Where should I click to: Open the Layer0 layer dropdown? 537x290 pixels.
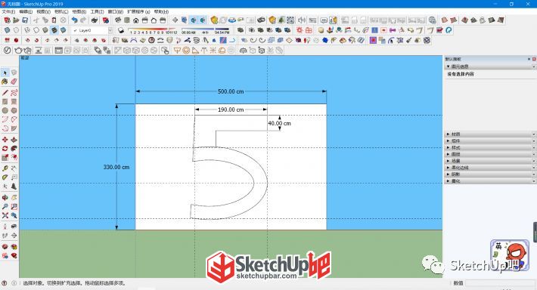coord(92,30)
